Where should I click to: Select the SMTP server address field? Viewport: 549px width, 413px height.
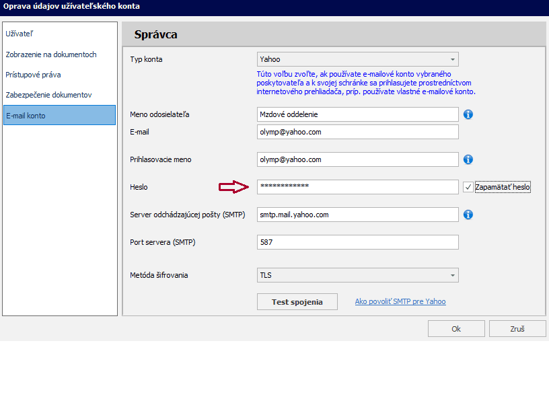coord(357,215)
